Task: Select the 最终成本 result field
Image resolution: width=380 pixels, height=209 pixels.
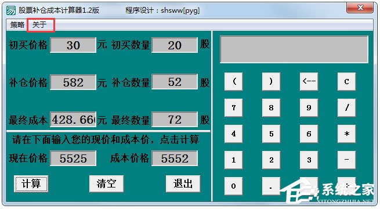Action: tap(73, 119)
